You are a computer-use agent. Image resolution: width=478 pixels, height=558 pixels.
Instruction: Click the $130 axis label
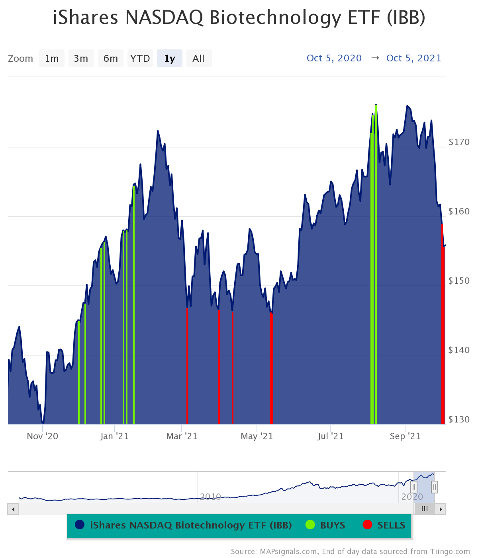click(459, 419)
